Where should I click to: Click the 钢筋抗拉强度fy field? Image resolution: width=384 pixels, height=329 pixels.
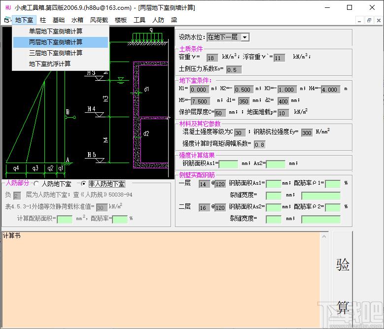coord(307,133)
